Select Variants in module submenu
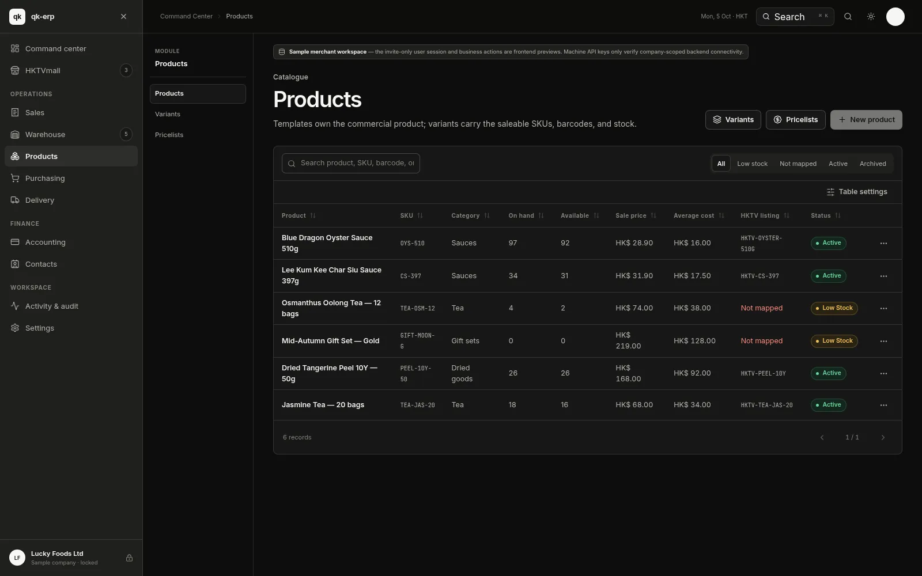922x576 pixels. pyautogui.click(x=198, y=115)
